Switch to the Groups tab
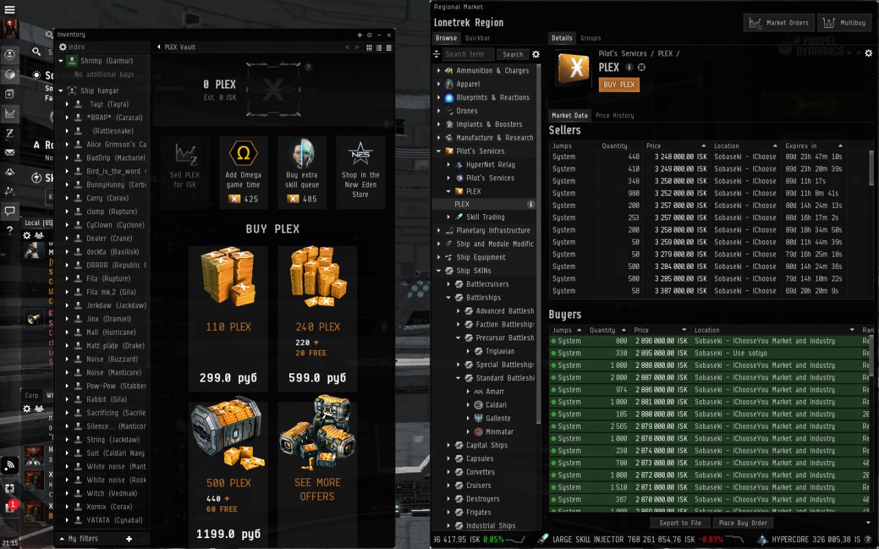This screenshot has height=549, width=879. pos(591,38)
